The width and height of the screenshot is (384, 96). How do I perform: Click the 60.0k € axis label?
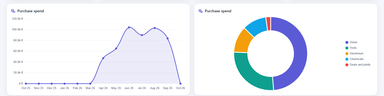pos(18,51)
